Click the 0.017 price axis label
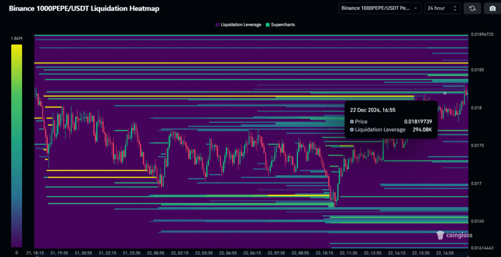501x257 pixels. (x=476, y=184)
